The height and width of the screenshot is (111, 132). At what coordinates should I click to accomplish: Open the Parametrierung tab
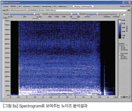point(47,6)
